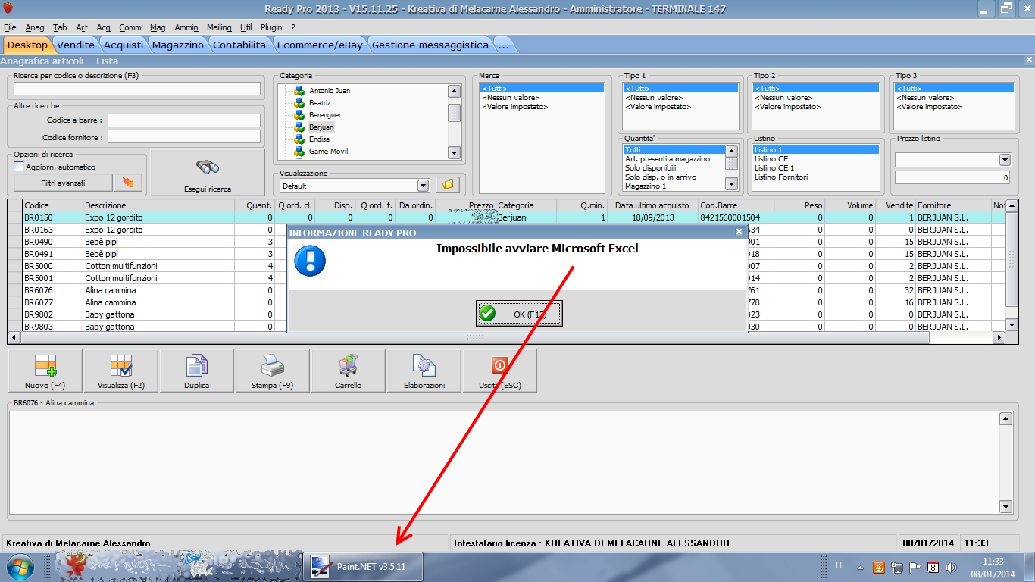Image resolution: width=1035 pixels, height=582 pixels.
Task: Click the Ricerca per codice o descrizione field
Action: [137, 89]
